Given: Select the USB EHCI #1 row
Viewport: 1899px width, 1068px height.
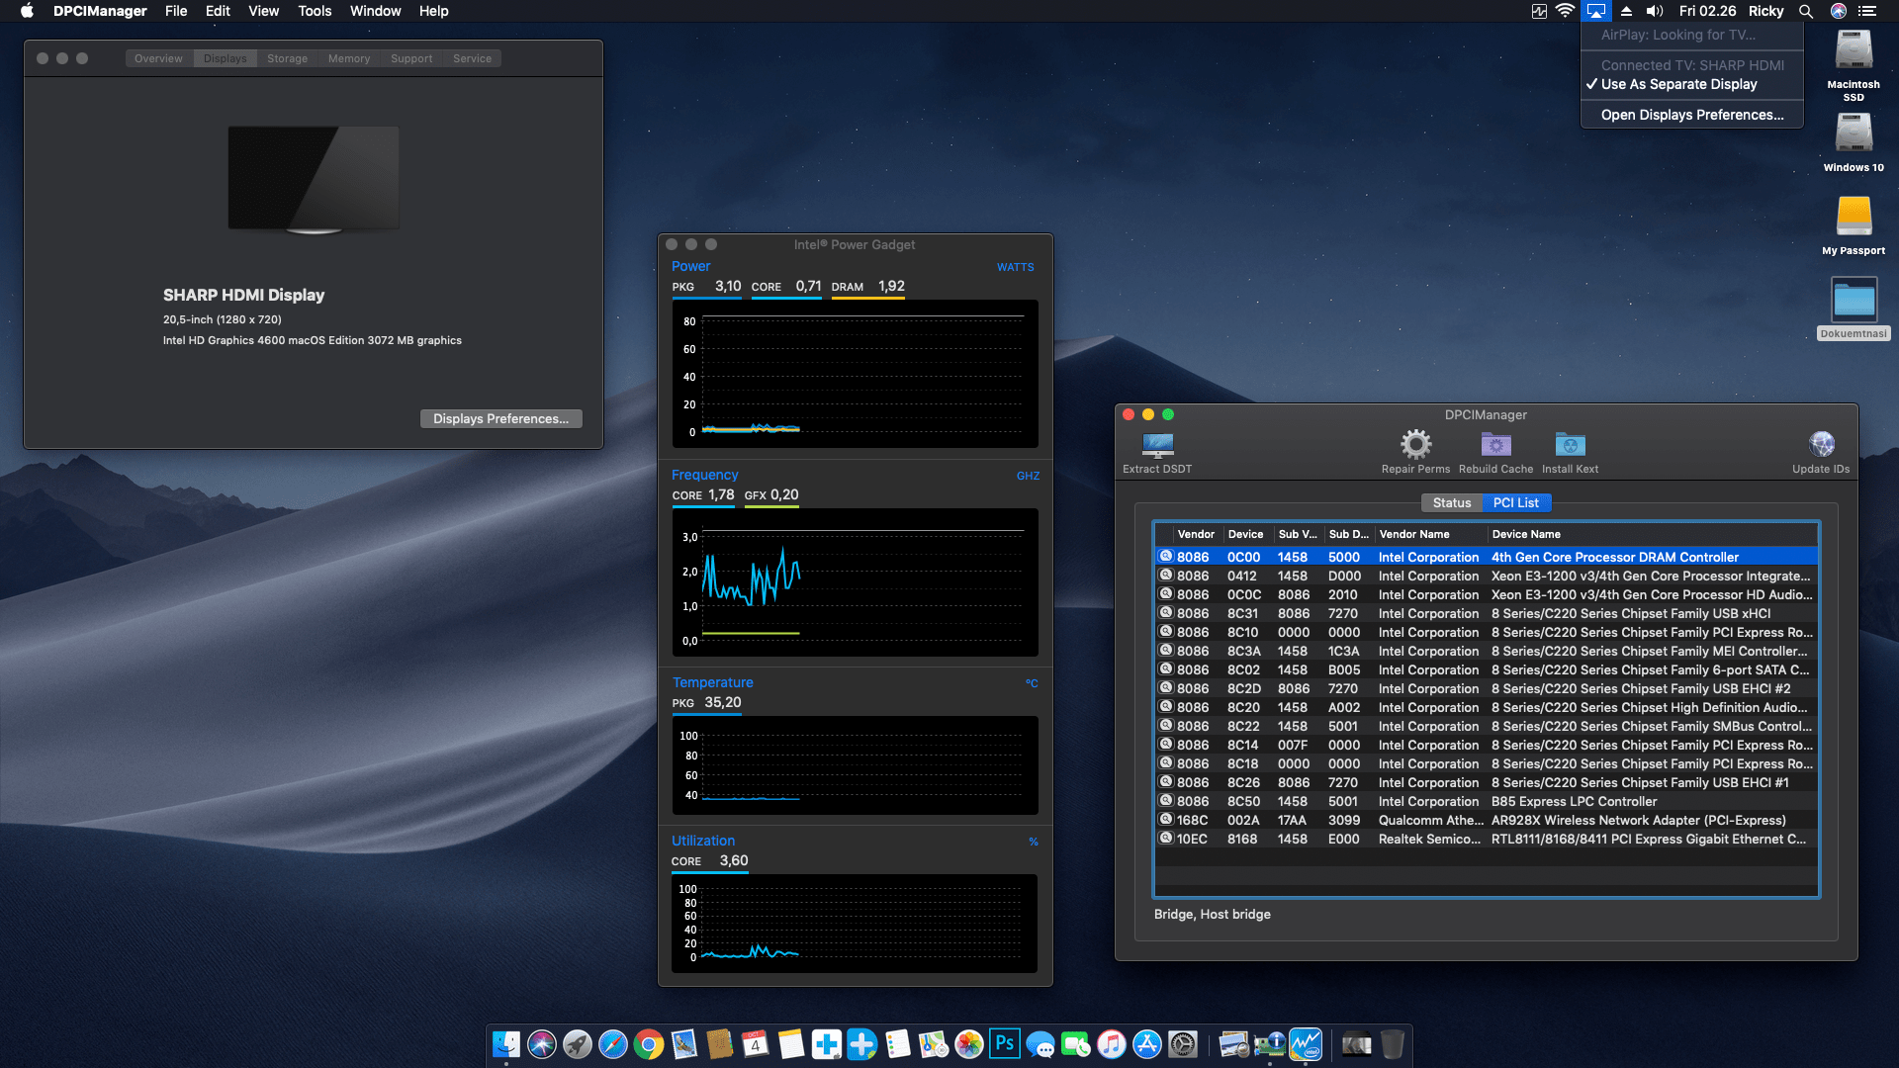Looking at the screenshot, I should [1487, 782].
